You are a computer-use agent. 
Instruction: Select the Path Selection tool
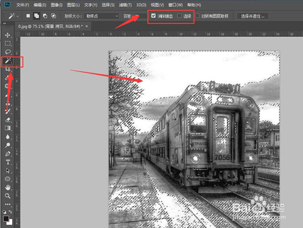8,170
